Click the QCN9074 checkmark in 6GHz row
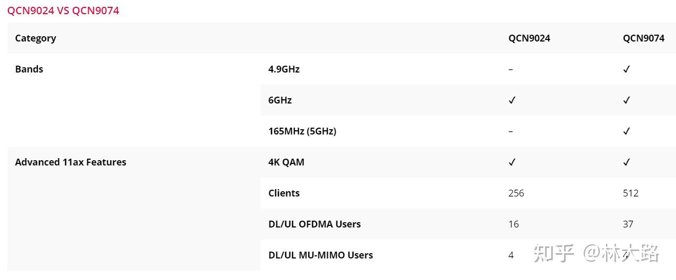 pos(626,100)
